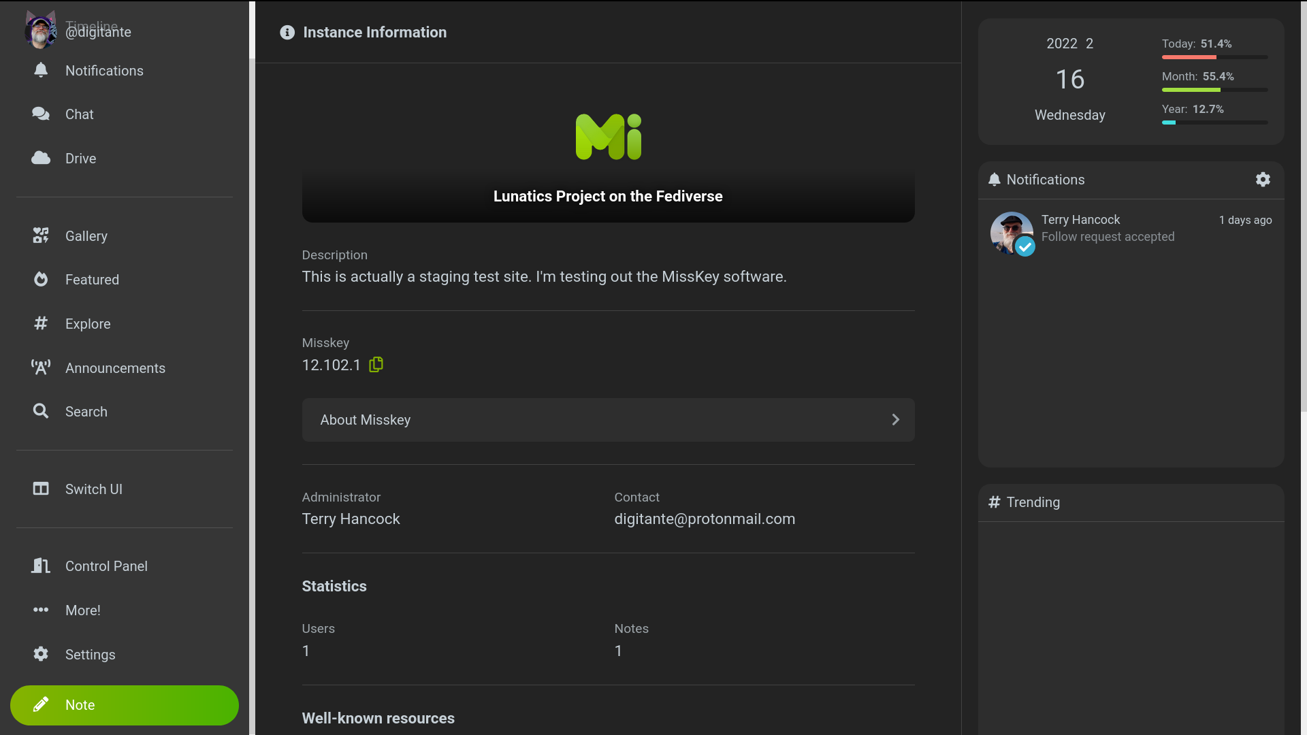Open Explore hashtag icon
This screenshot has height=735, width=1307.
[x=41, y=324]
